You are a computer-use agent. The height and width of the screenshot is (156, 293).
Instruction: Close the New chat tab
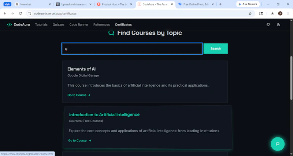coord(50,4)
